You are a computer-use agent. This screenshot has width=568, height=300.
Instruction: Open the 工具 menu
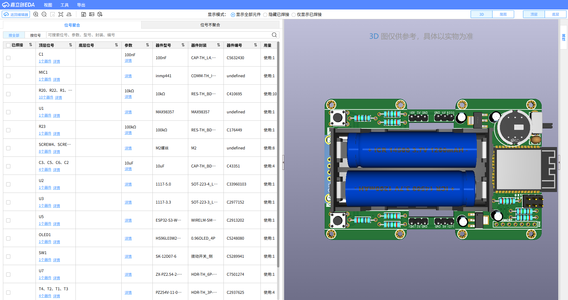point(64,5)
